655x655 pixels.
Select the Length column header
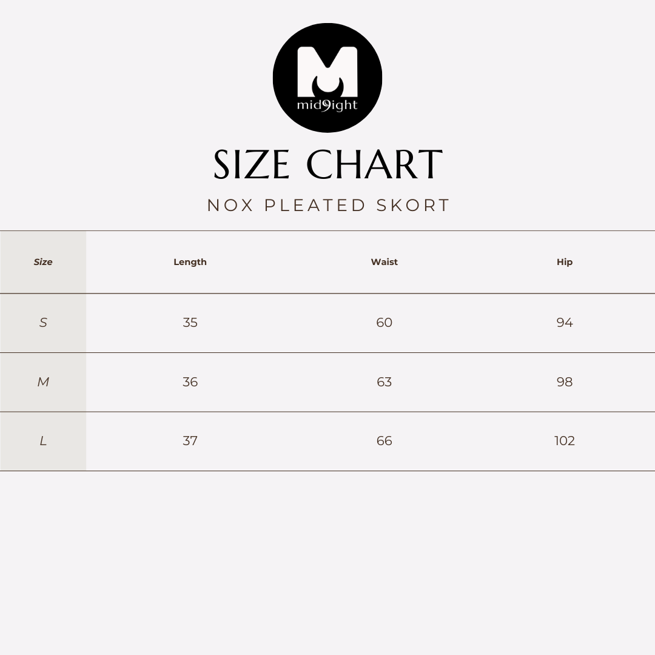pos(190,262)
